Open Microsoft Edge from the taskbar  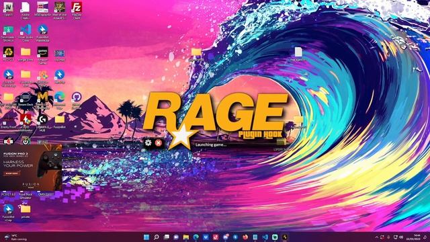[196, 237]
